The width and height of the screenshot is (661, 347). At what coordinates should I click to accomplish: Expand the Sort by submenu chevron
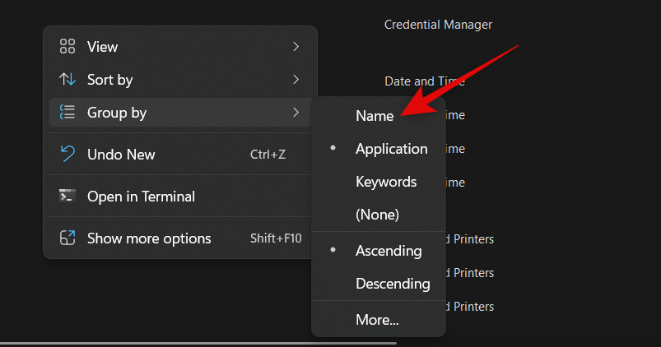[x=296, y=80]
